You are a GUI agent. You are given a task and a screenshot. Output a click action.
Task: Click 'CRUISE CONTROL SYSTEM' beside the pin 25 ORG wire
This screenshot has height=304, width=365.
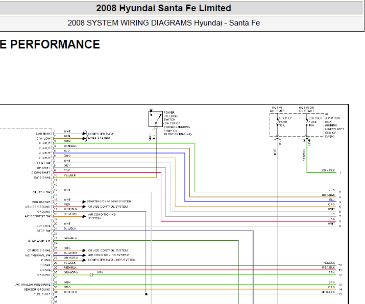tap(108, 251)
